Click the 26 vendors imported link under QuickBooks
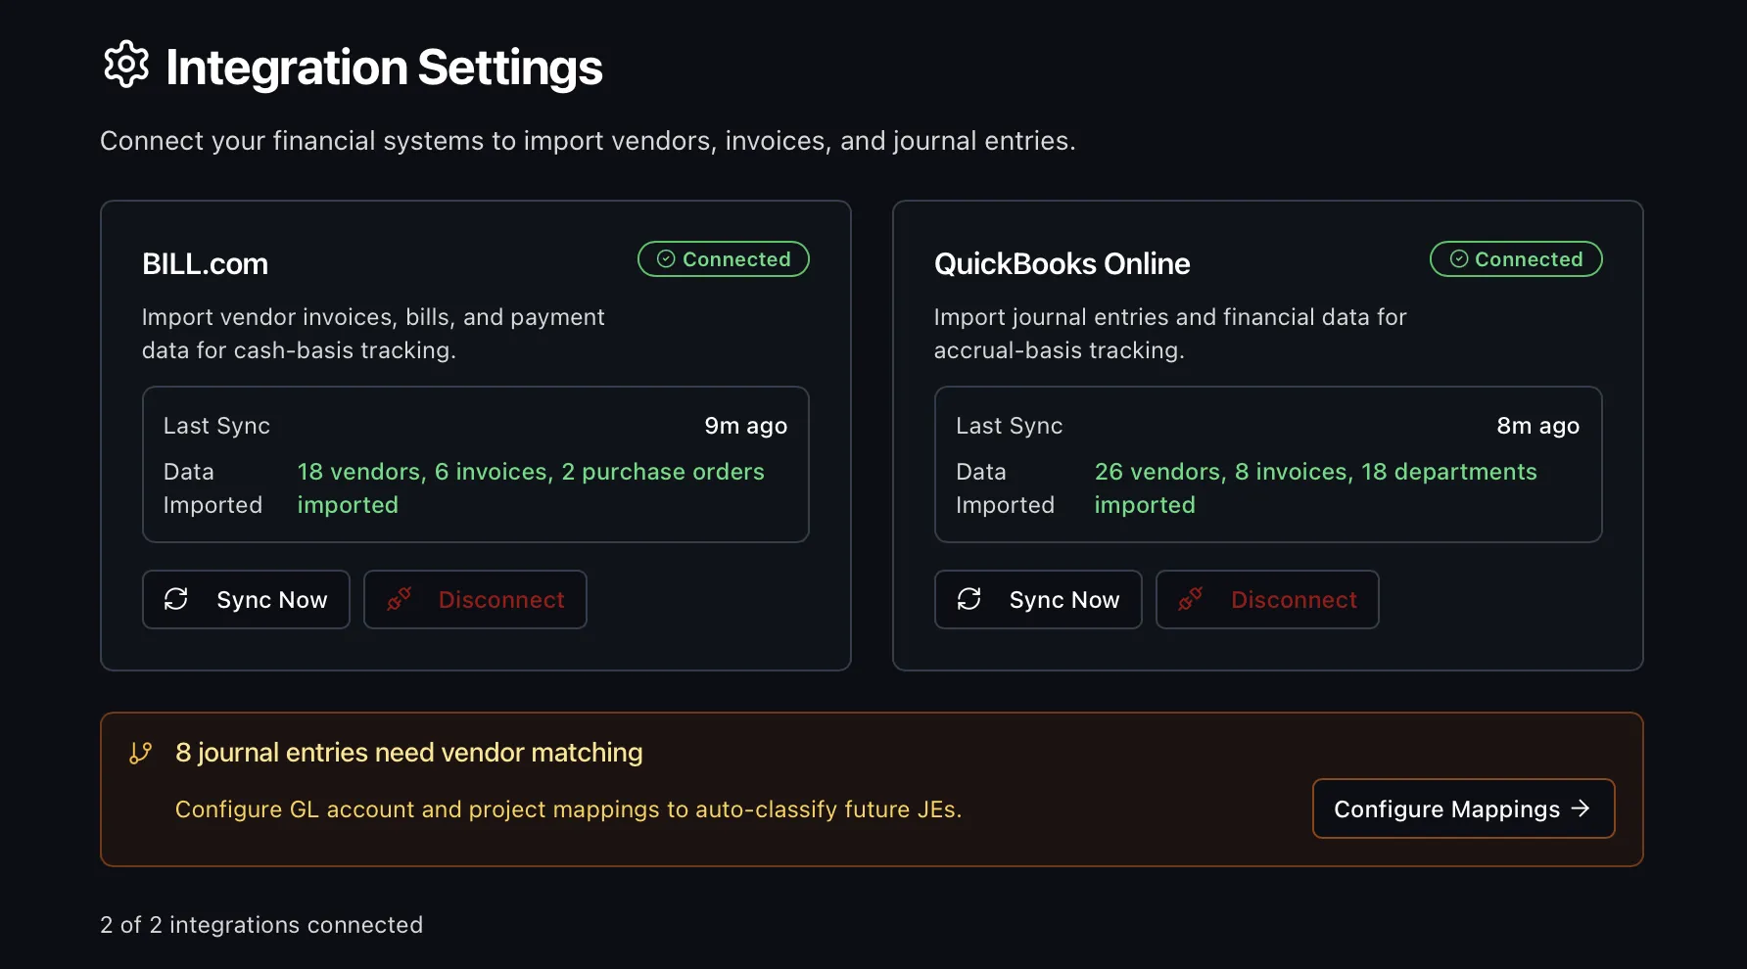Image resolution: width=1747 pixels, height=969 pixels. [x=1315, y=487]
